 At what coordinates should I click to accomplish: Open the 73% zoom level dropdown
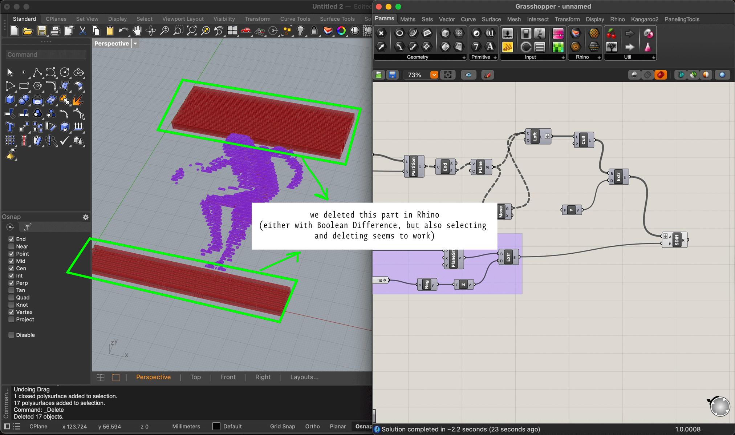tap(434, 75)
